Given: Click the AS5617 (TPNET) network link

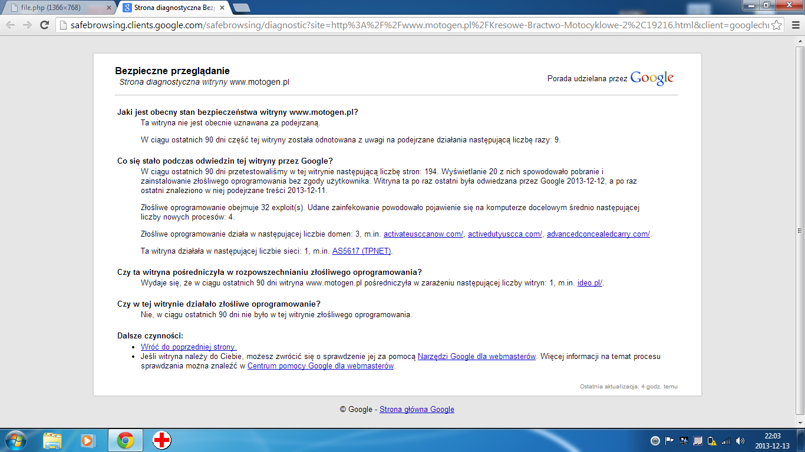Looking at the screenshot, I should point(362,251).
